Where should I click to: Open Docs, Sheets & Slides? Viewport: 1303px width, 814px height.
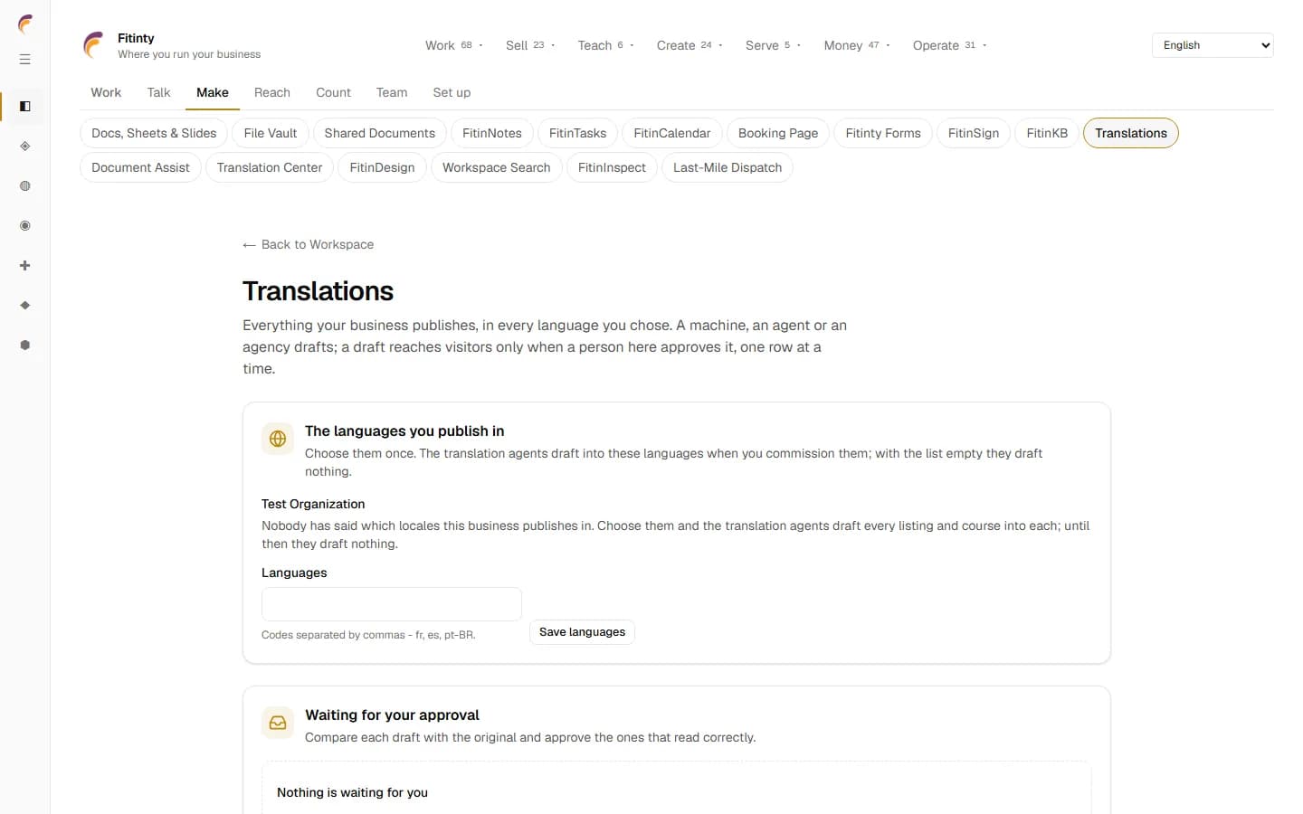click(154, 133)
